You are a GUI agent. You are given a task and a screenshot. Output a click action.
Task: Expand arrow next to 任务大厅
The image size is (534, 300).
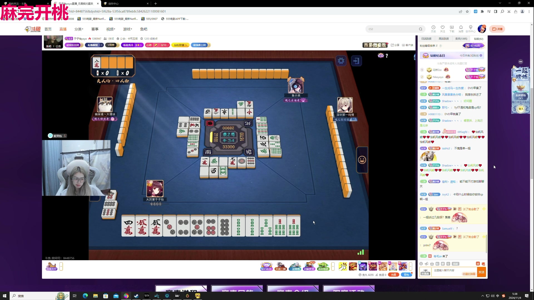click(x=61, y=266)
